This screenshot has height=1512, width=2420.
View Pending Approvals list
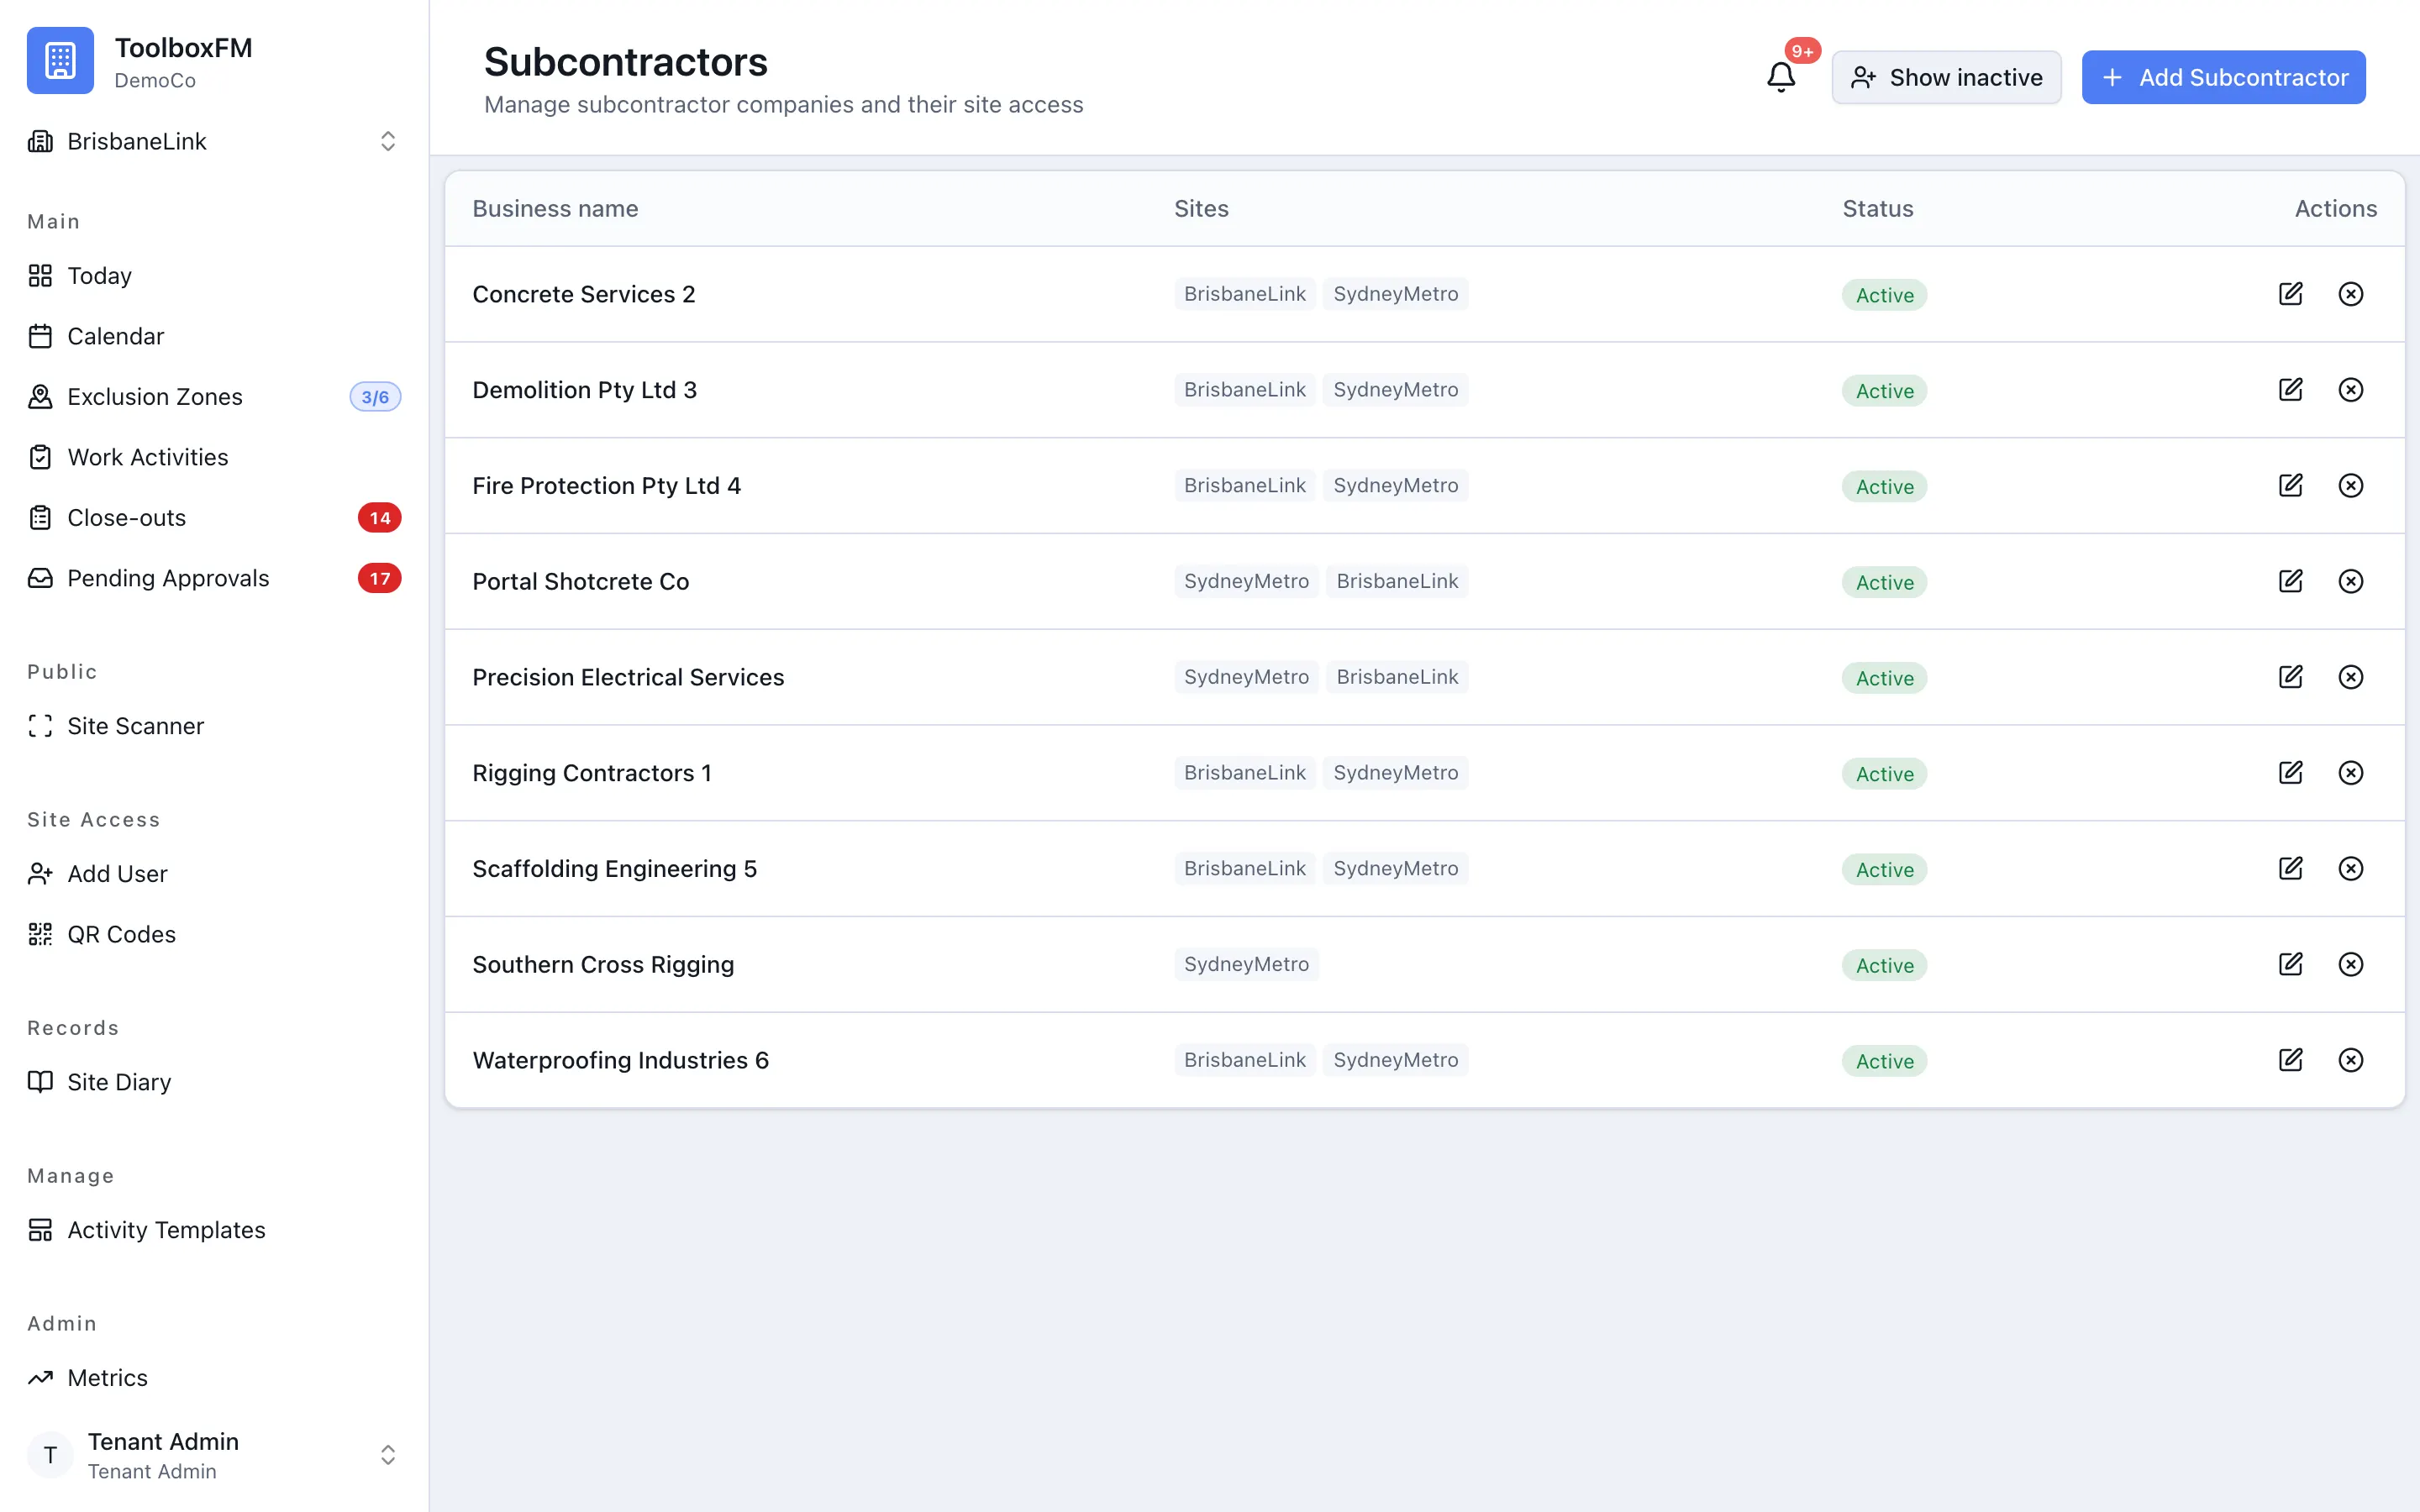[x=214, y=578]
